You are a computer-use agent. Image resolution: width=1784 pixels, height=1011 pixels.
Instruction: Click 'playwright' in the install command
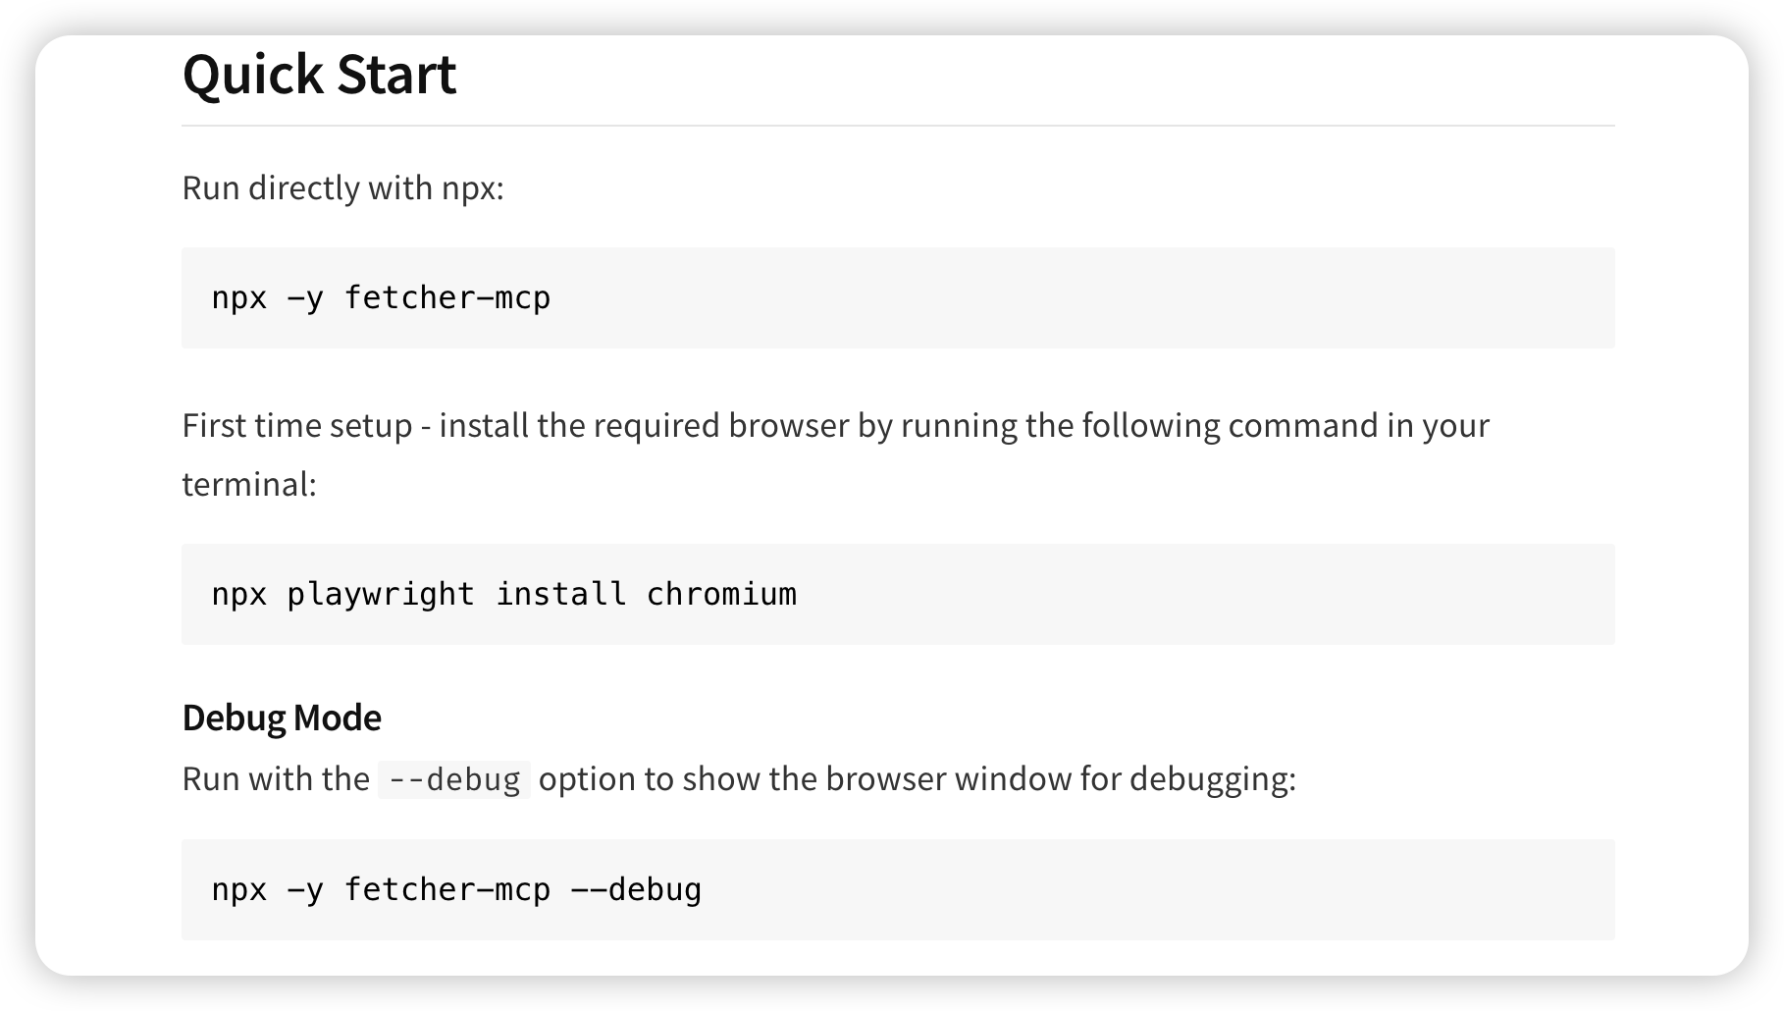[381, 595]
